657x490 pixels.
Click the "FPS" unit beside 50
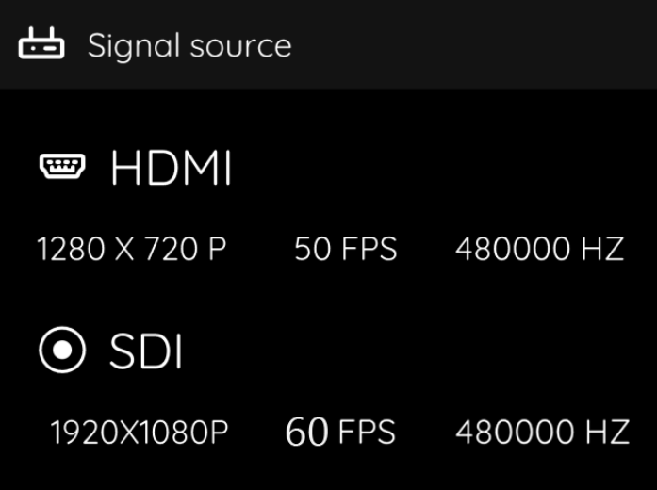368,250
